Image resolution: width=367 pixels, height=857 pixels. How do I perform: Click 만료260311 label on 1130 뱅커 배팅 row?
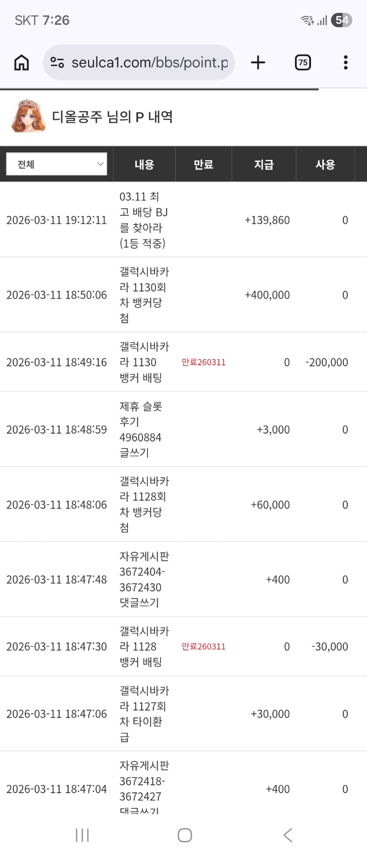pyautogui.click(x=204, y=362)
